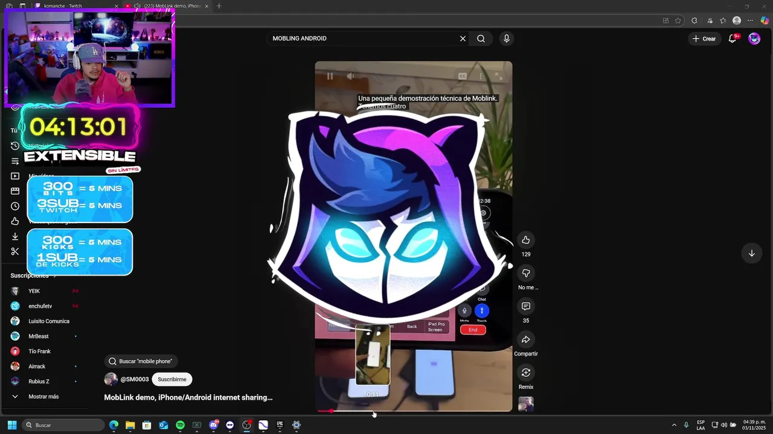Open the Mis videos play icon
The height and width of the screenshot is (434, 773).
click(15, 176)
